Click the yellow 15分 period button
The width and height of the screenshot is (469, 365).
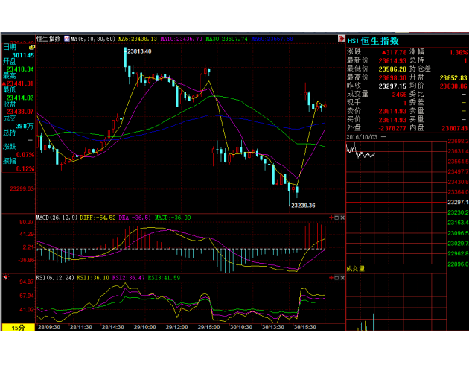pyautogui.click(x=19, y=328)
